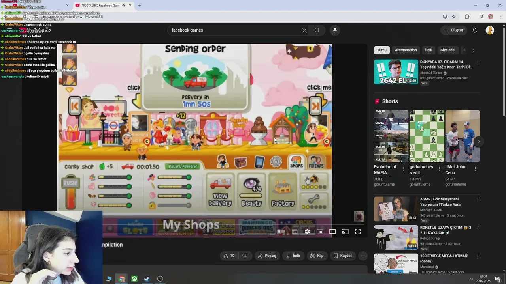
Task: Cast video to a device
Action: tap(345, 232)
